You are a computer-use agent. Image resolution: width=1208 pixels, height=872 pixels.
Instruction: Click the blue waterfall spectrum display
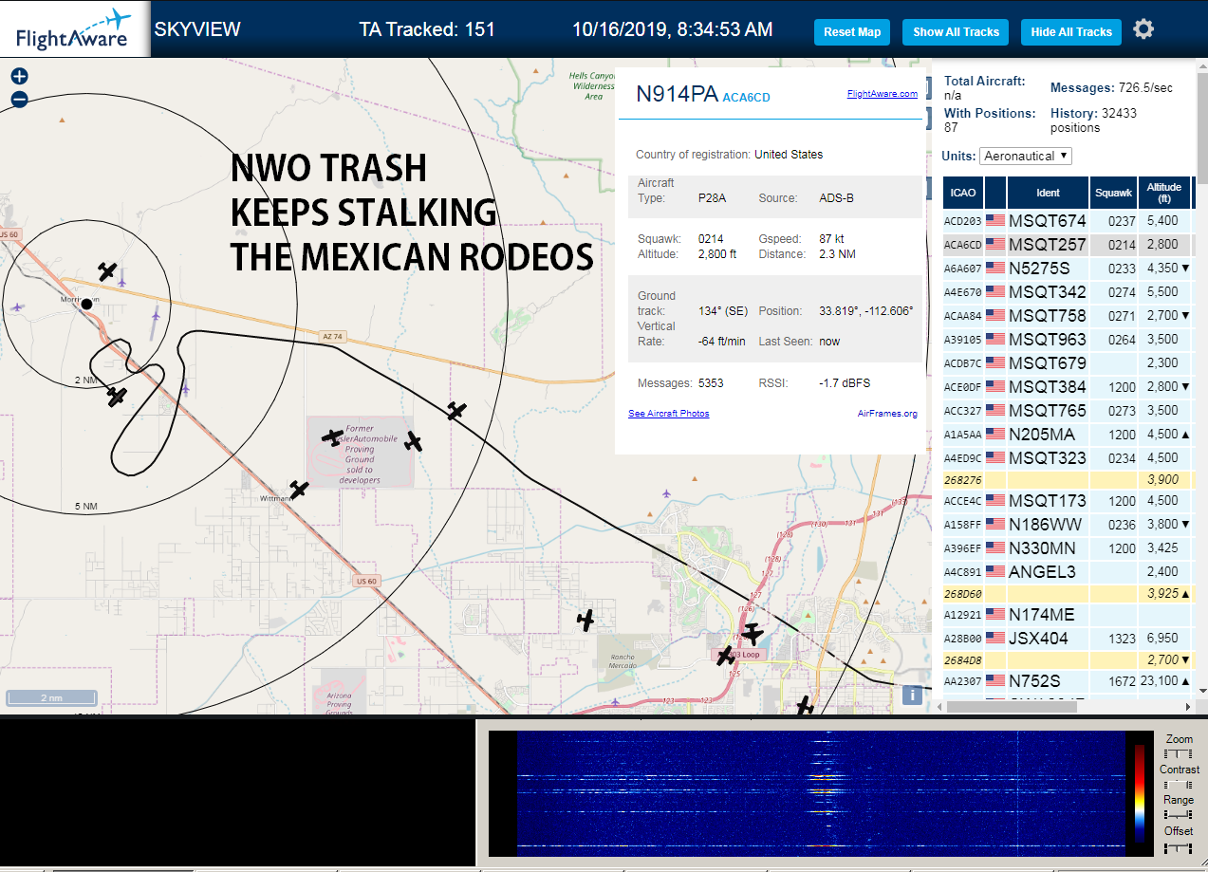(819, 793)
